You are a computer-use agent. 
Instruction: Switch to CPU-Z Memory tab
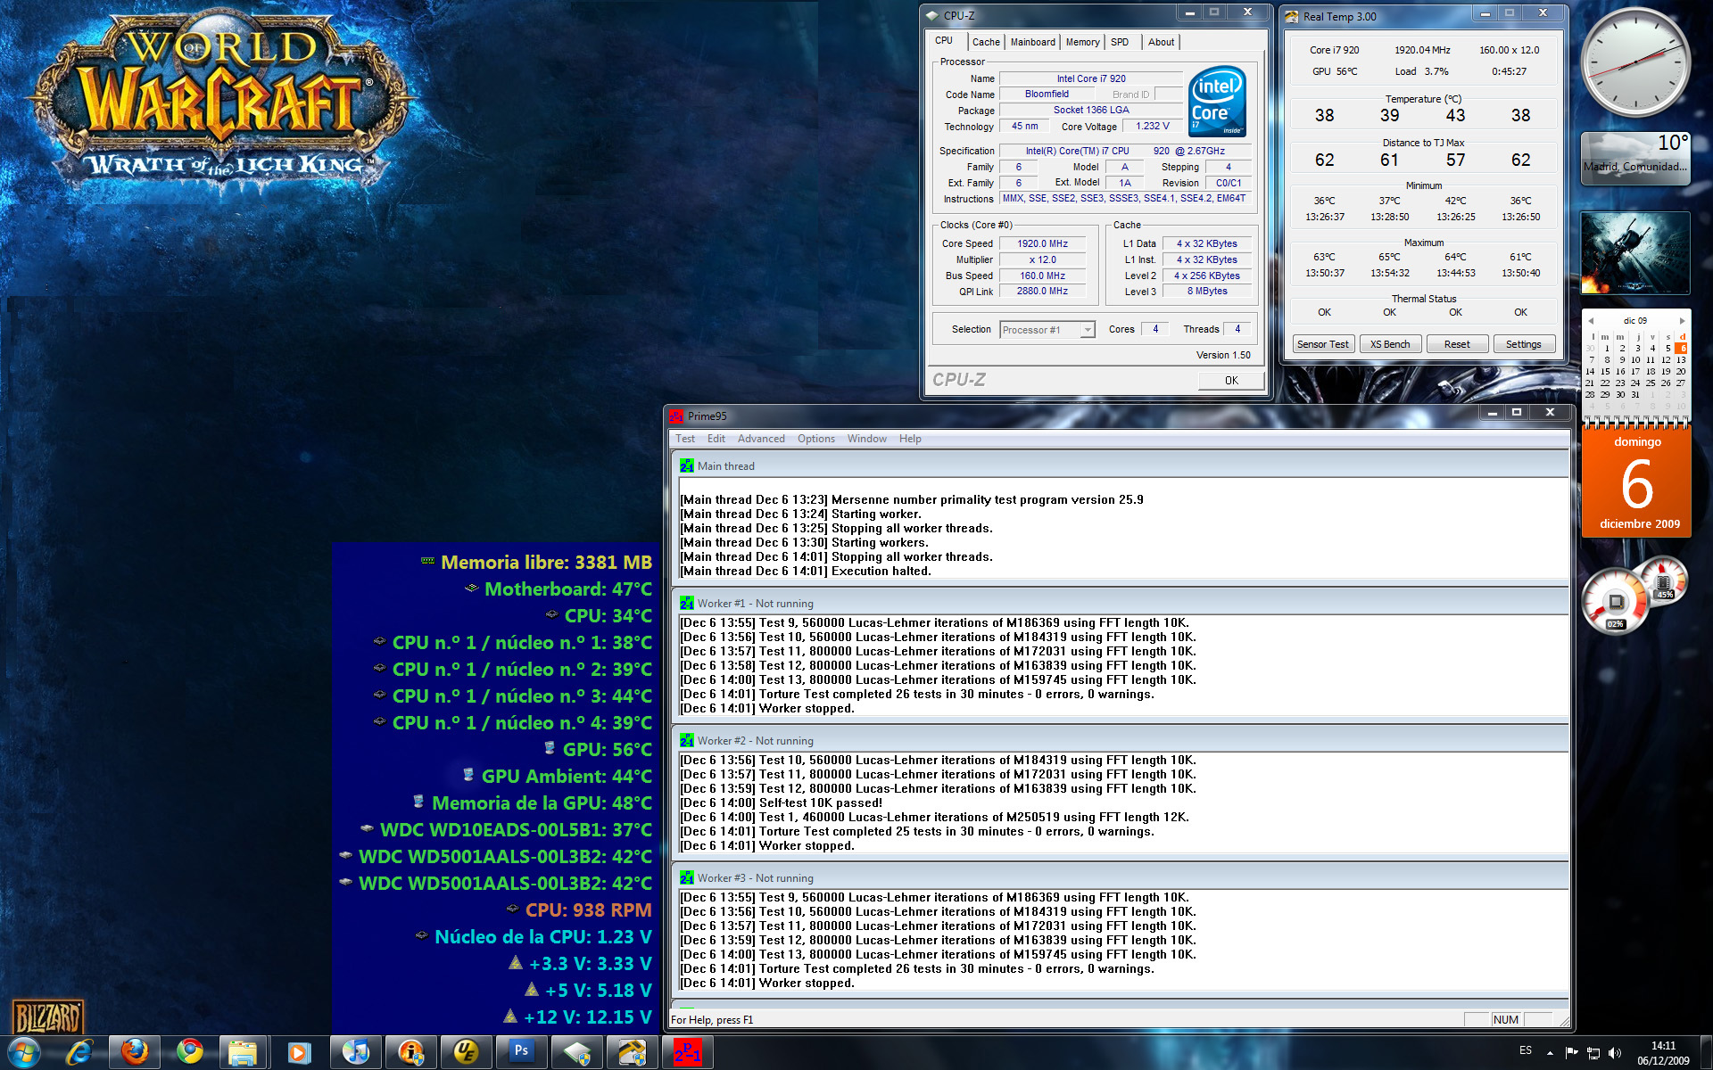1082,42
